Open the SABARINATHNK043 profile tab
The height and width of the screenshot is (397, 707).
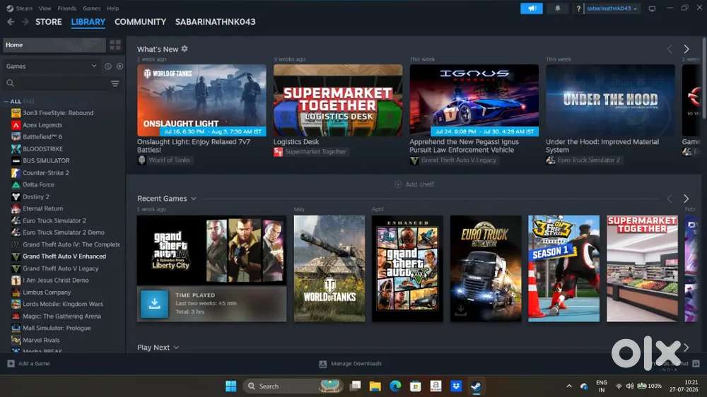[x=215, y=22]
